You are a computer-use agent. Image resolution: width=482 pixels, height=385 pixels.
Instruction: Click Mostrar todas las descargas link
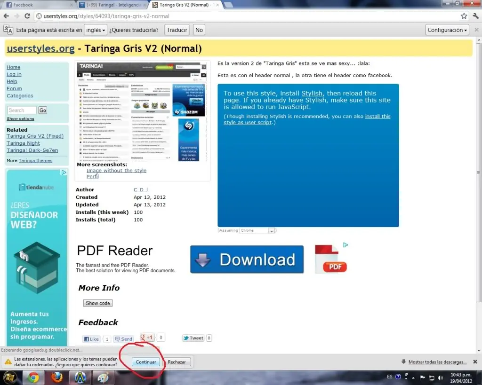pyautogui.click(x=437, y=362)
